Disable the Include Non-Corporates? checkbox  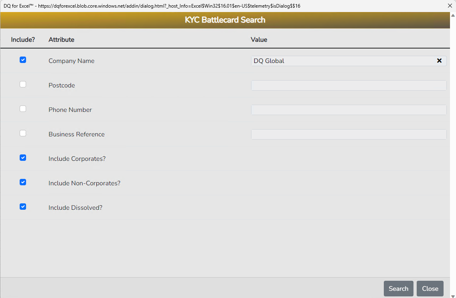click(23, 182)
